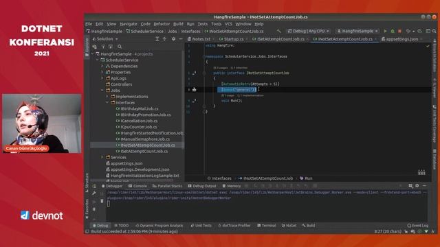The image size is (440, 247).
Task: Expand the Services folder
Action: click(102, 157)
